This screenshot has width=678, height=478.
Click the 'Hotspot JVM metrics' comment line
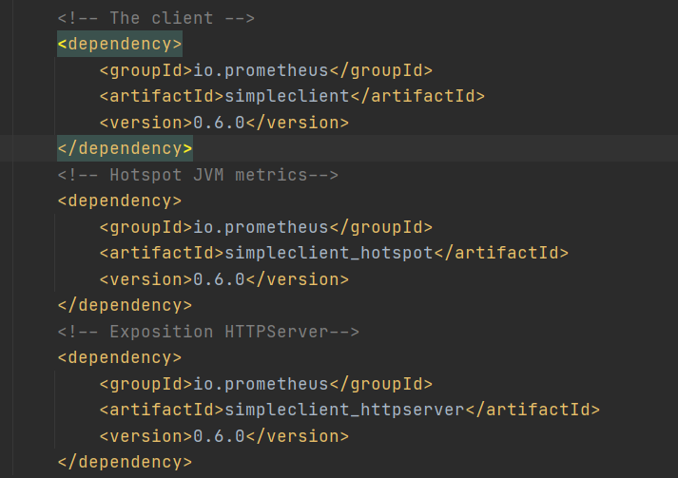coord(198,175)
